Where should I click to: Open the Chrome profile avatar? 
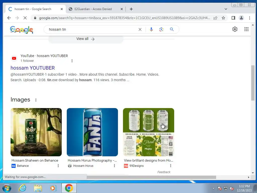click(241, 18)
